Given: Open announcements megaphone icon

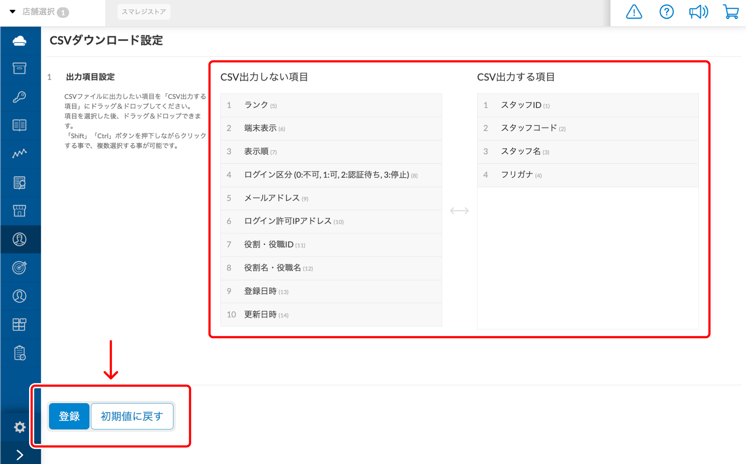Looking at the screenshot, I should tap(698, 12).
